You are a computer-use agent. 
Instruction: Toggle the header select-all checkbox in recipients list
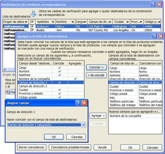coord(32,22)
